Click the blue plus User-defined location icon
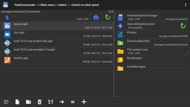 pos(120,26)
